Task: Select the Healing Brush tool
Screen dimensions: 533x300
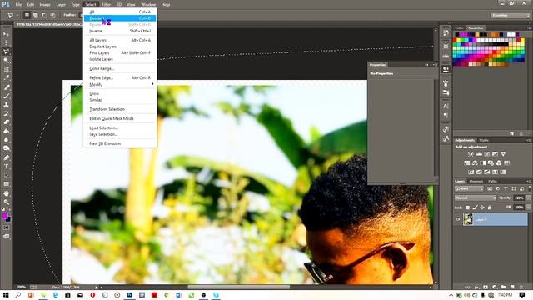Action: [x=6, y=87]
